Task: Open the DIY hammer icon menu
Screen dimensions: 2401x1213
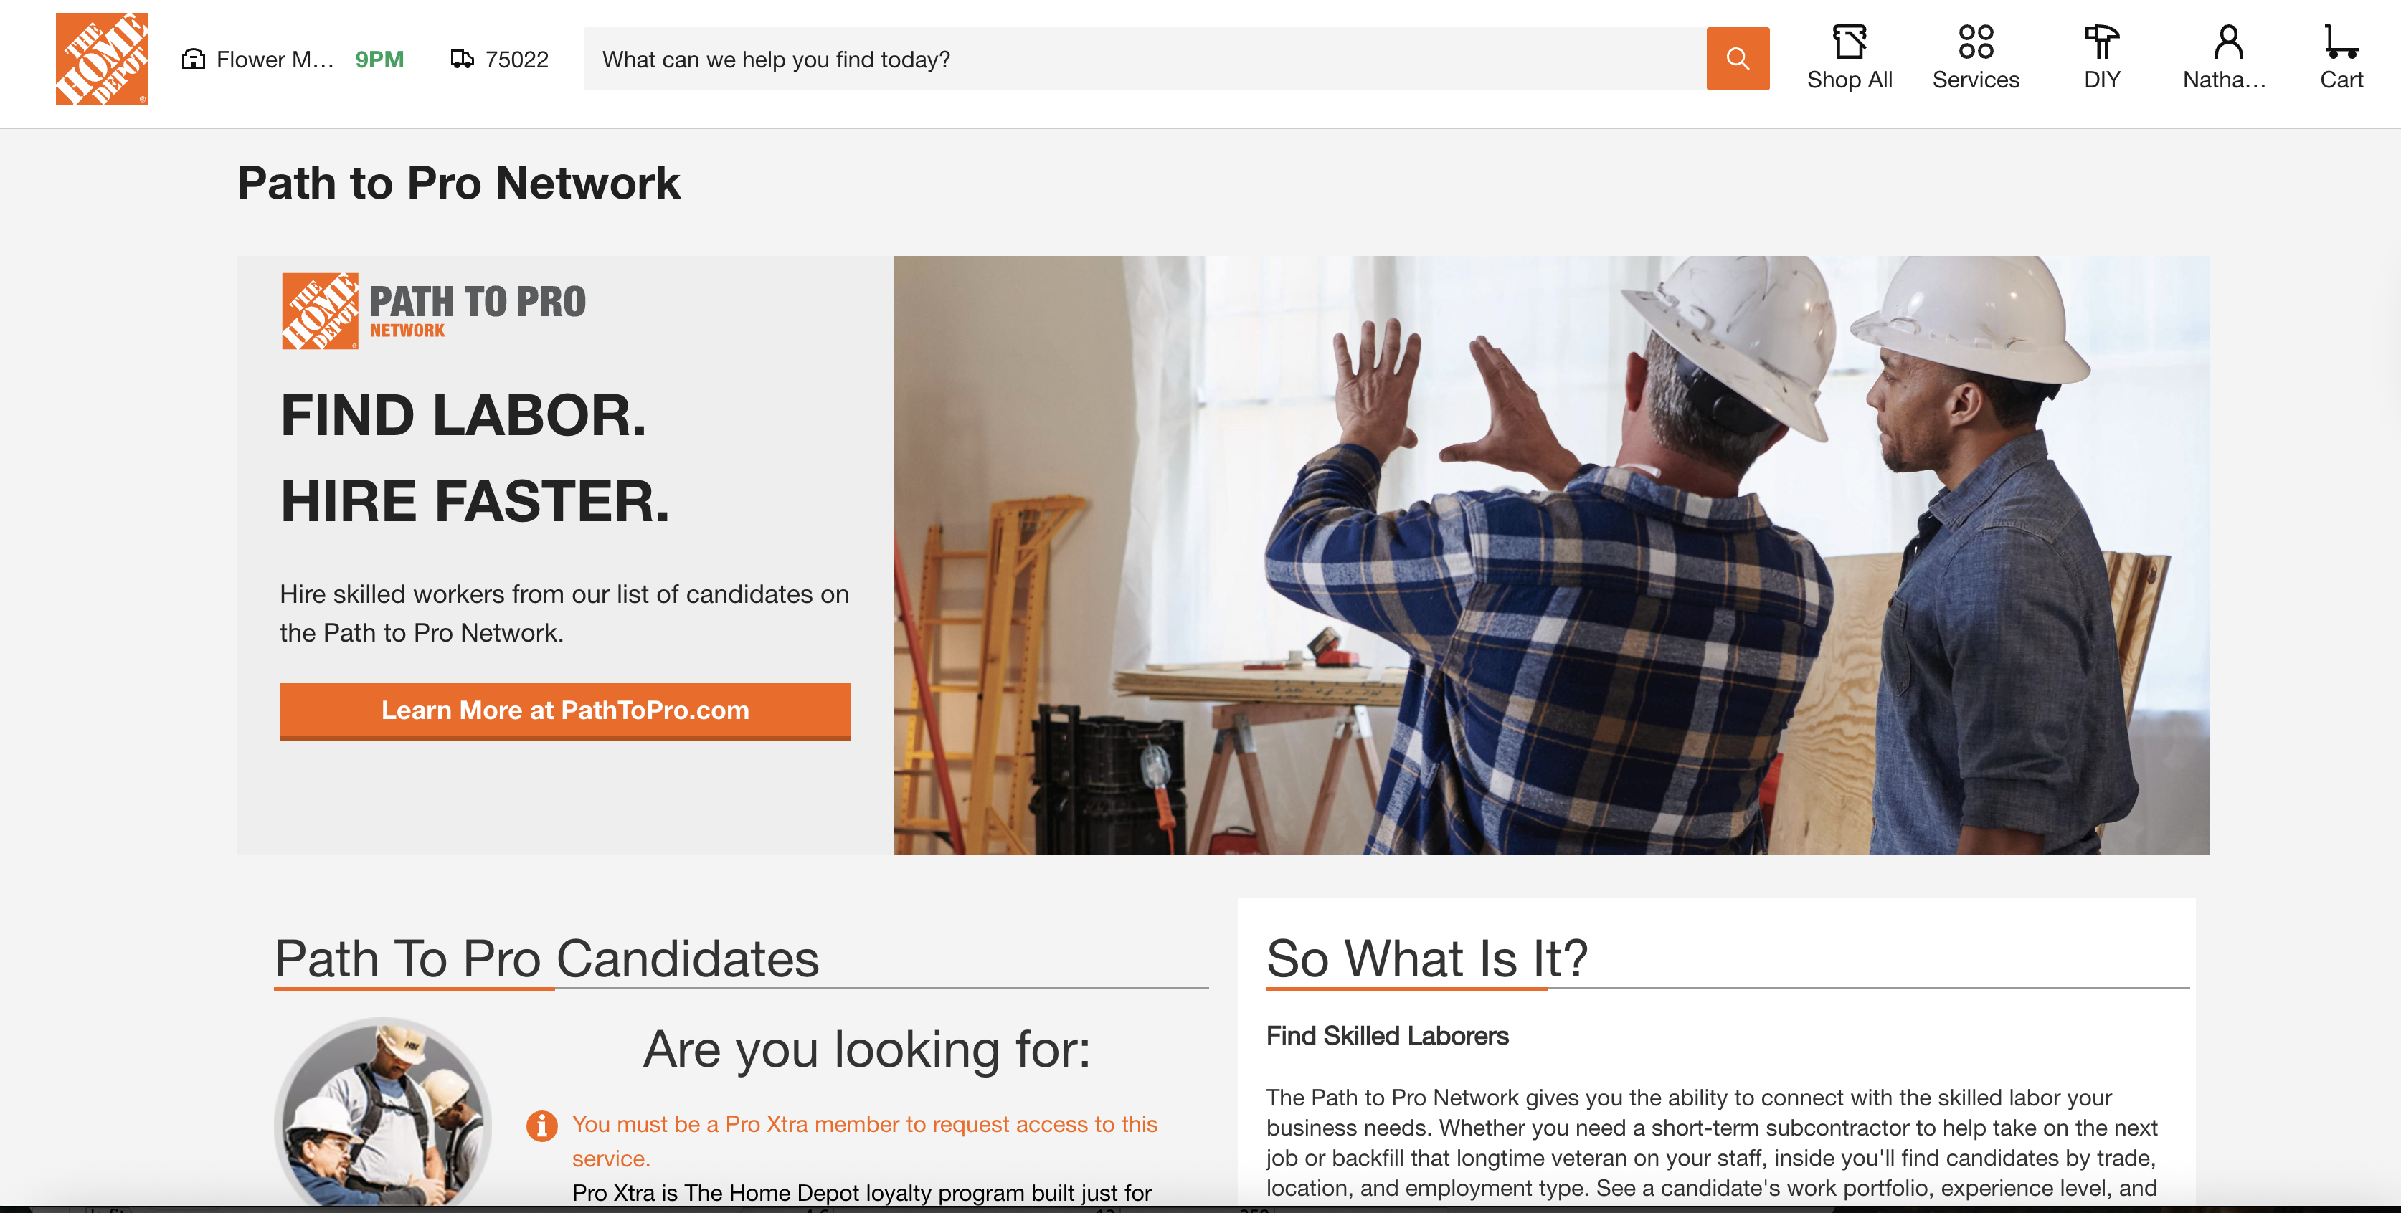Action: [2101, 43]
